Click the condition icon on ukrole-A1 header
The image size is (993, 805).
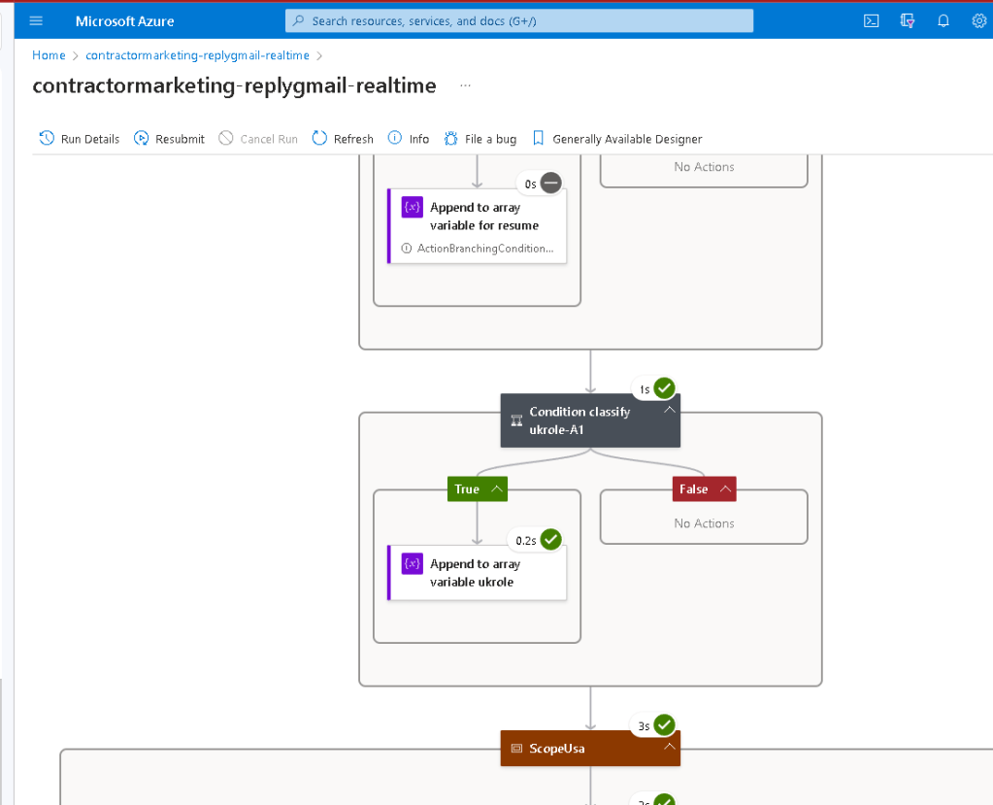[516, 420]
